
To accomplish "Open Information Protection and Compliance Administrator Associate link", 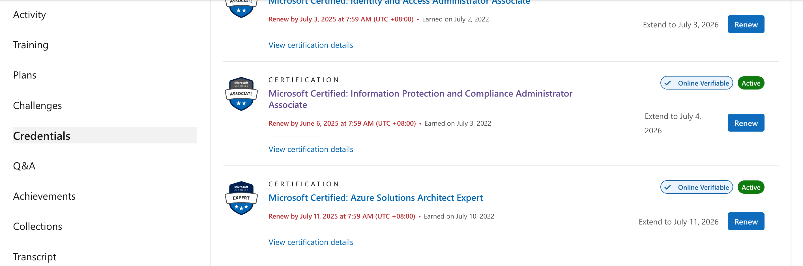I will (420, 99).
